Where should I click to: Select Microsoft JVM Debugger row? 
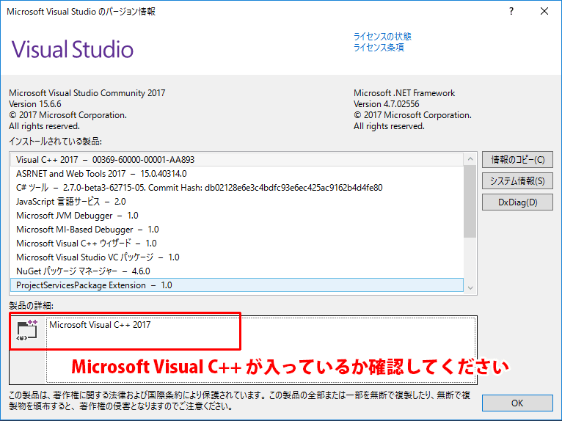tap(237, 216)
